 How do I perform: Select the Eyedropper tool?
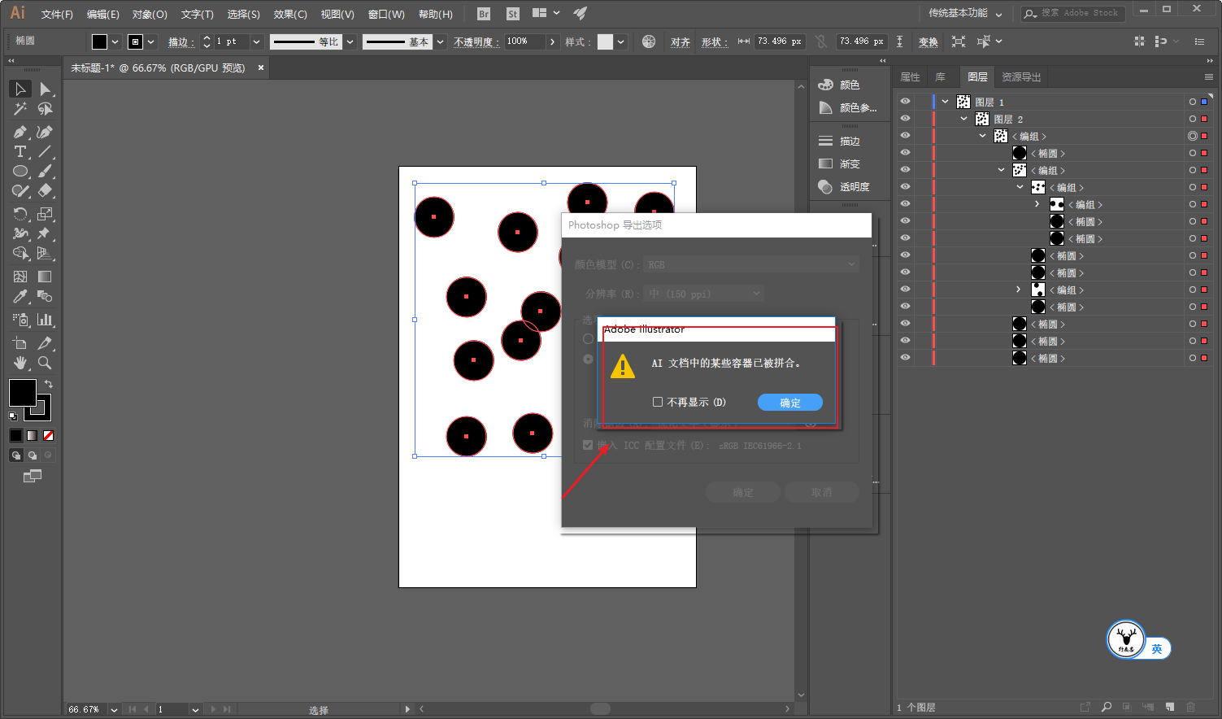[x=20, y=296]
